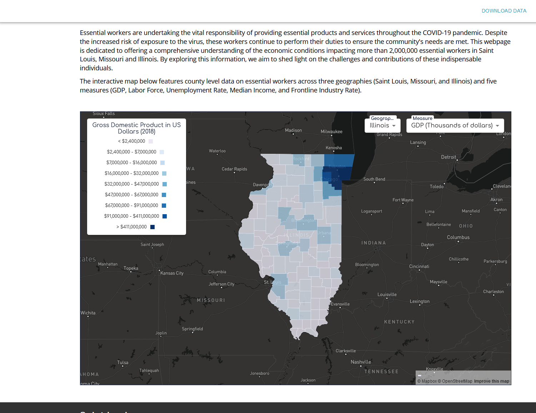Open the OpenStreetMap attribution link
Image resolution: width=536 pixels, height=413 pixels.
coord(455,381)
